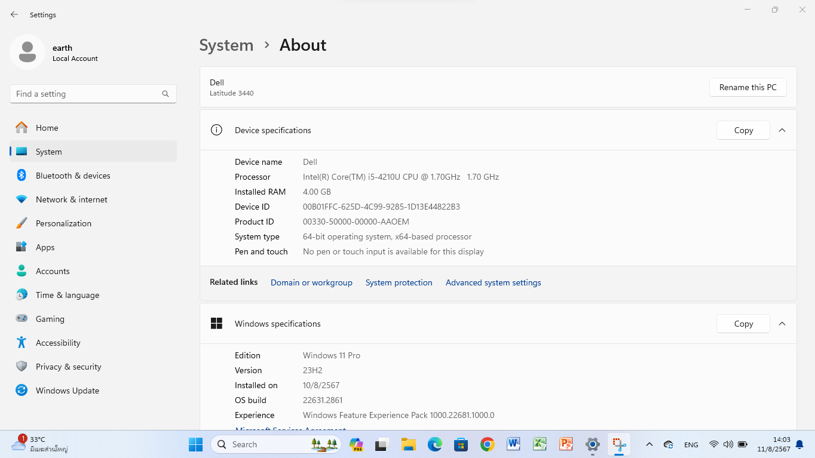Click the Latitude 3440 model text
The width and height of the screenshot is (815, 458).
tap(232, 93)
